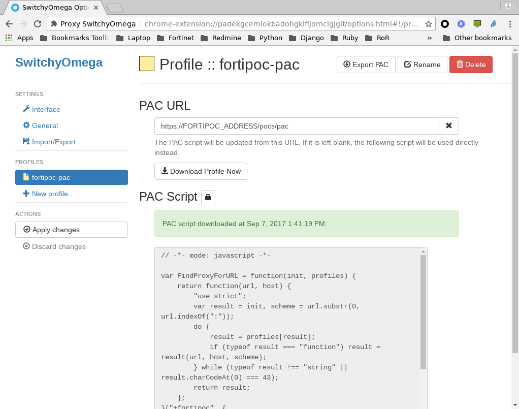Open the General settings page

pyautogui.click(x=40, y=125)
